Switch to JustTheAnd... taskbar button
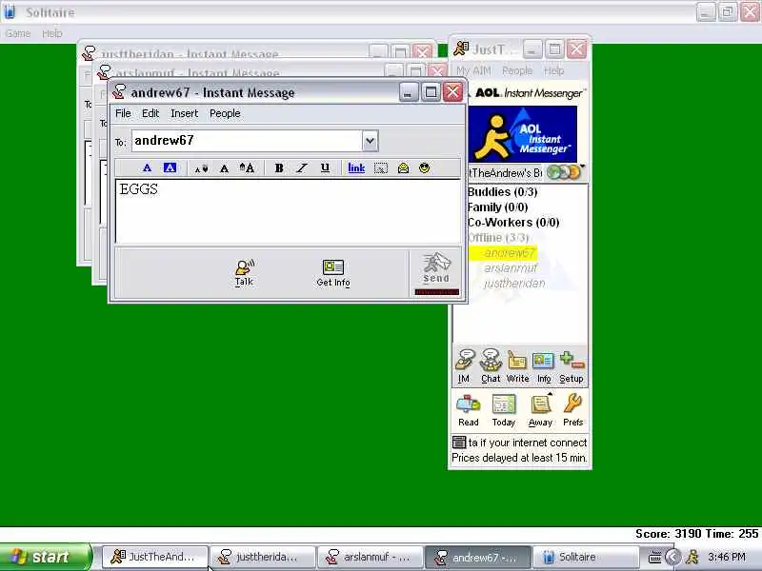 [155, 557]
